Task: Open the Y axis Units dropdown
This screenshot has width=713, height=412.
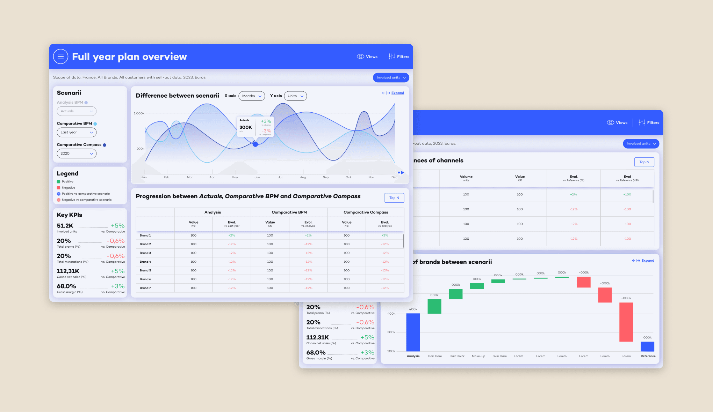Action: click(295, 96)
